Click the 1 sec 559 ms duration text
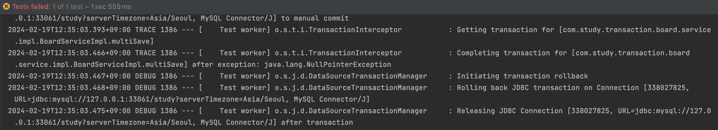Viewport: 718px width, 130px height. click(111, 7)
